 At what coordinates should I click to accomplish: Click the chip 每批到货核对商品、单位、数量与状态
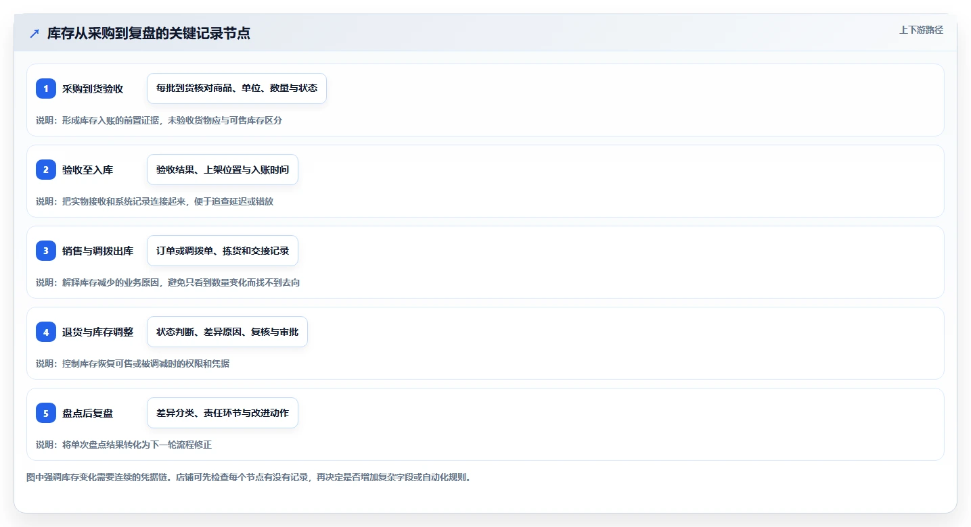click(x=237, y=89)
